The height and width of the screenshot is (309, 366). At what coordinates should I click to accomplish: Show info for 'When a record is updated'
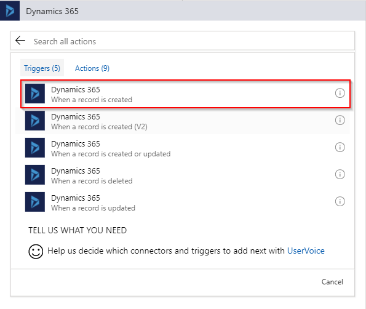tap(340, 201)
